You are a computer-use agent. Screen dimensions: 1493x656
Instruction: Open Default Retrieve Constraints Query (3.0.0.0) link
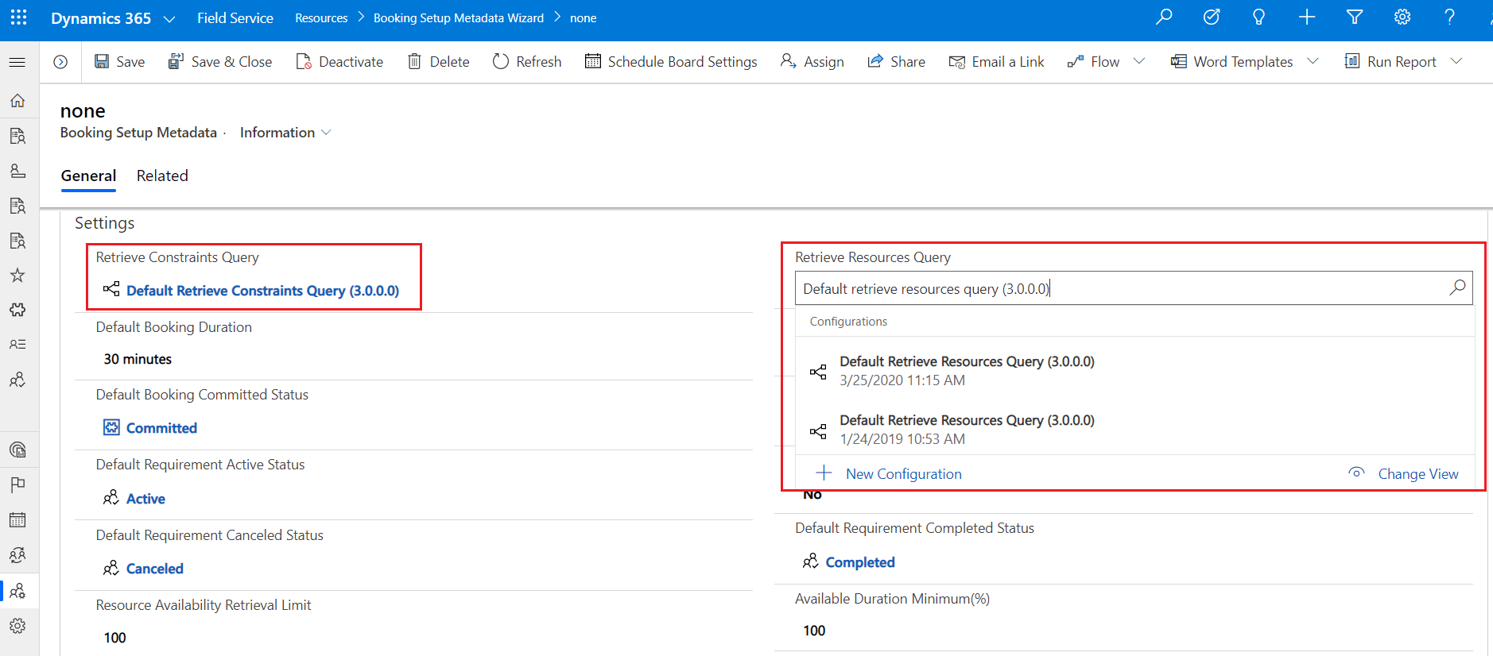[262, 291]
